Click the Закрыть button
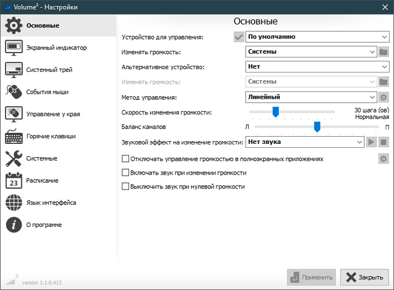 (364, 277)
